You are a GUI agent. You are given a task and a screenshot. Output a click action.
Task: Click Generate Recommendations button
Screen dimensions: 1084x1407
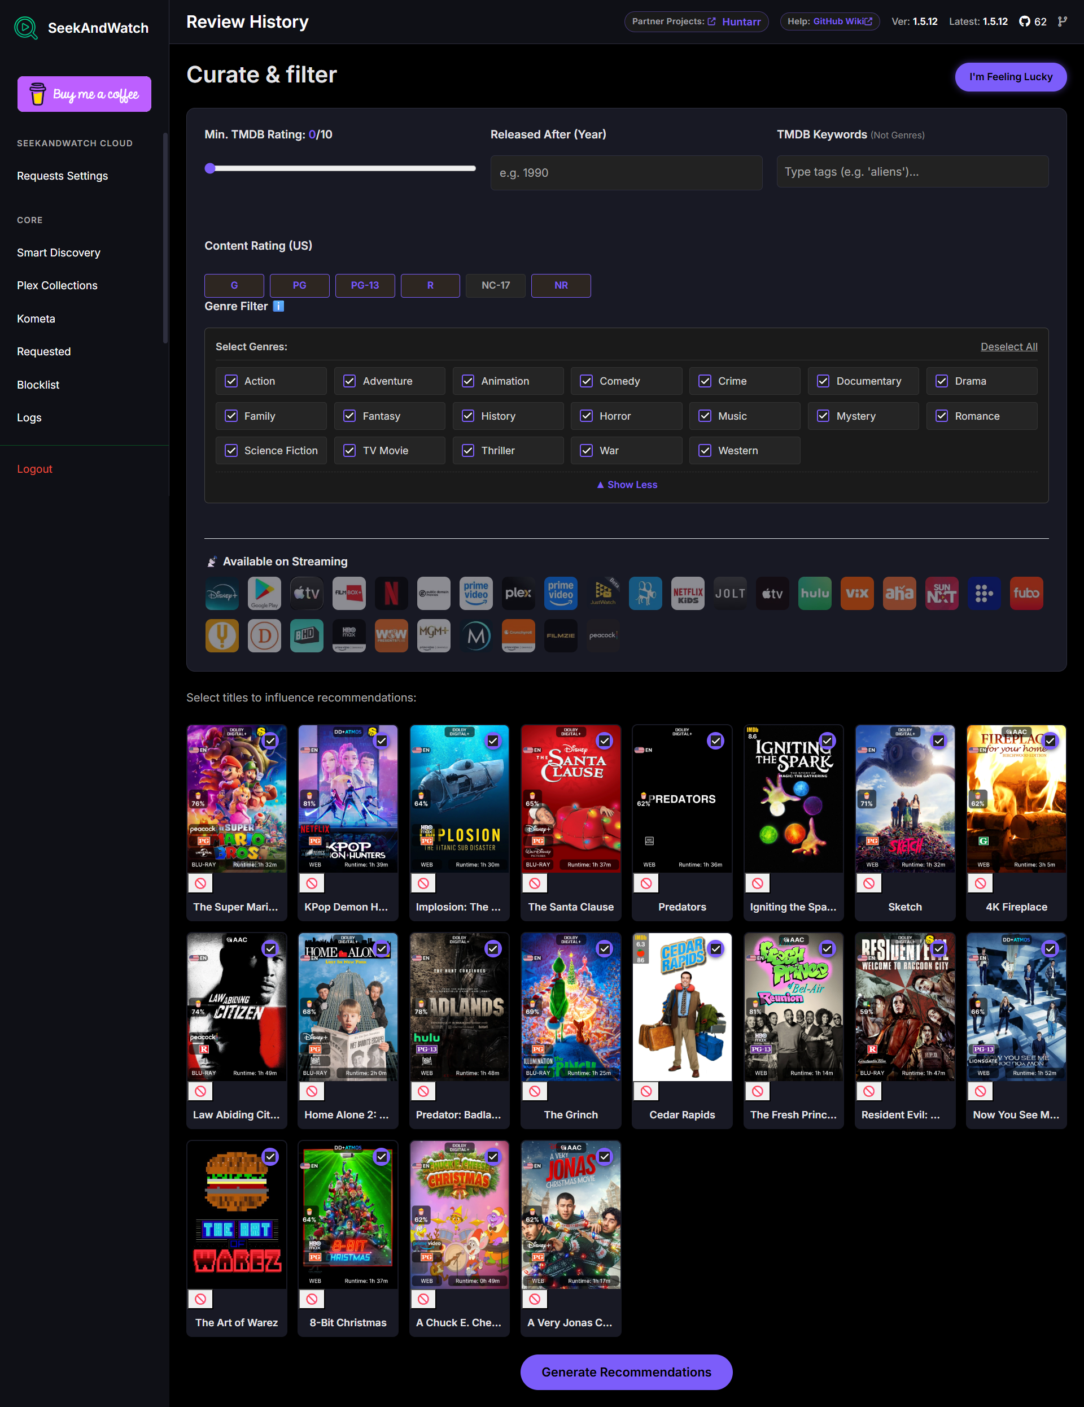(x=627, y=1372)
